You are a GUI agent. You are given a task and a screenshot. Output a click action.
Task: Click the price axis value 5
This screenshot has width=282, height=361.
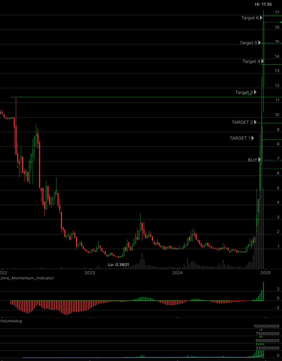pos(278,188)
